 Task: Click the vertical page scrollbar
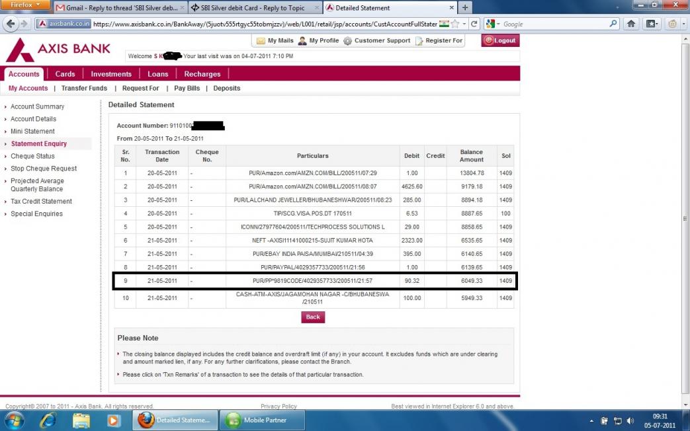coord(685,219)
